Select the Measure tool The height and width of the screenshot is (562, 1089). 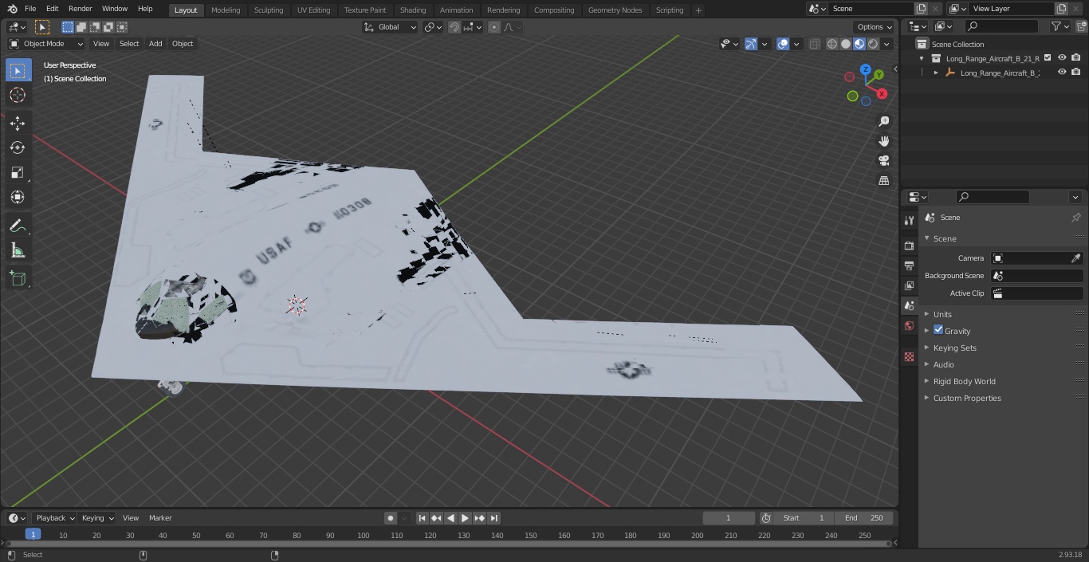coord(18,250)
